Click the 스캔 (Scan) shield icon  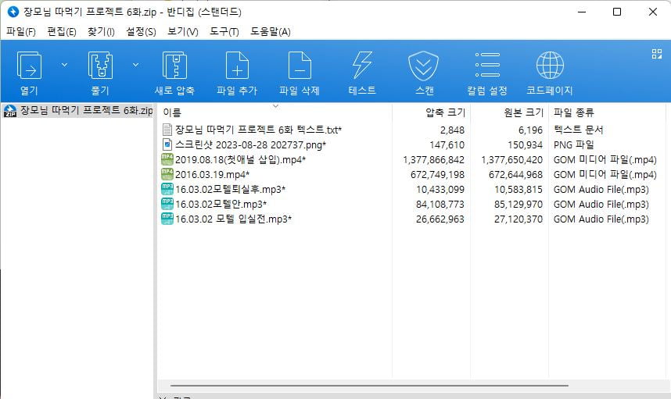click(423, 66)
